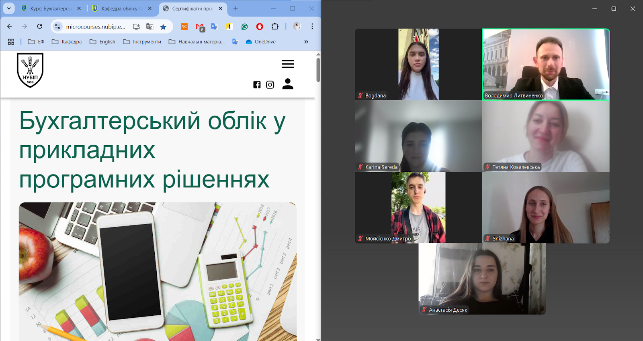Click Тетяна Ковалевська's muted microphone icon
Screen dimensions: 643x341
(487, 167)
